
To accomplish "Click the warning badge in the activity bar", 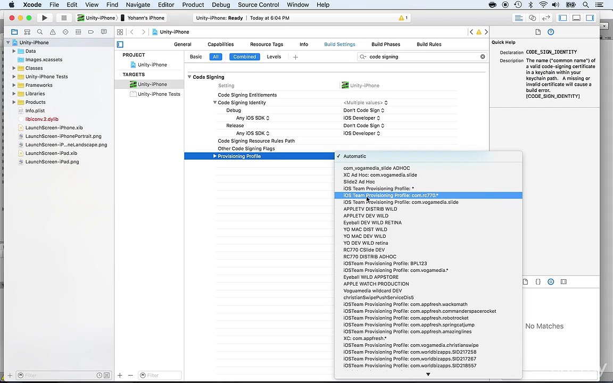I will (x=403, y=18).
